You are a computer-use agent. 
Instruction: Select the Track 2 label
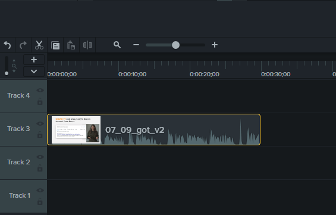18,162
